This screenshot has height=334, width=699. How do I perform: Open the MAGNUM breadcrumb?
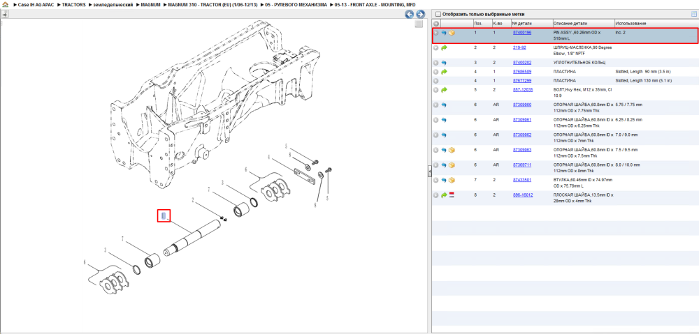pyautogui.click(x=151, y=4)
